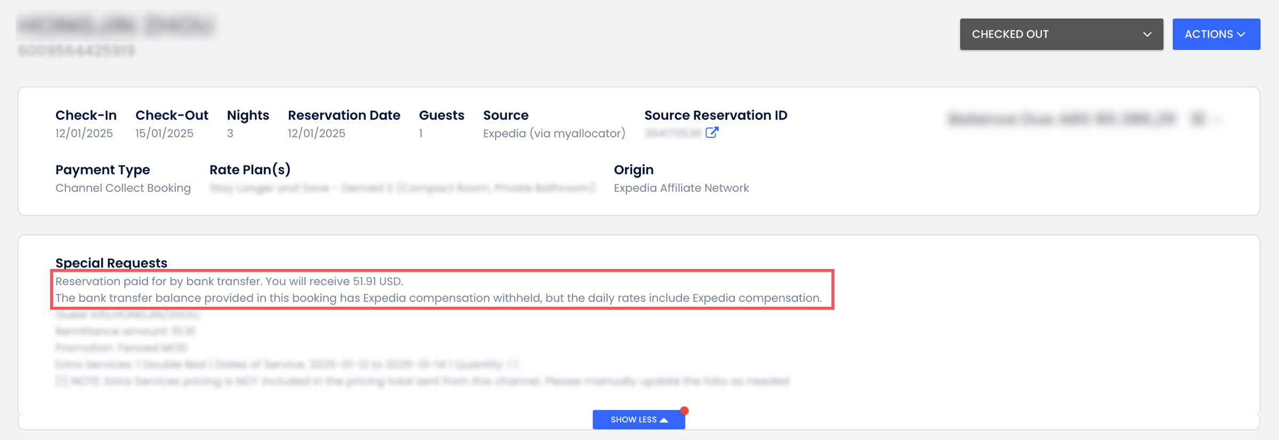Click the bank transfer 51.91 USD note

tap(229, 281)
